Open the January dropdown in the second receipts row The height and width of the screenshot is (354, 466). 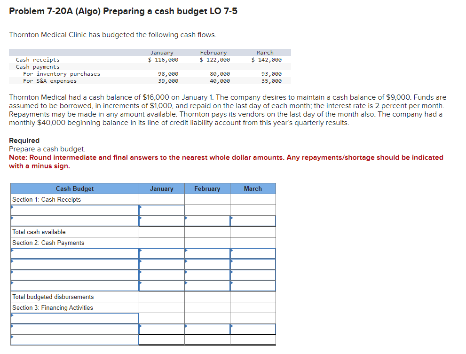click(x=162, y=220)
